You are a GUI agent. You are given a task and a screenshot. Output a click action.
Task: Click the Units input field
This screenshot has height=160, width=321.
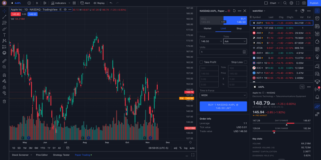tap(221, 52)
